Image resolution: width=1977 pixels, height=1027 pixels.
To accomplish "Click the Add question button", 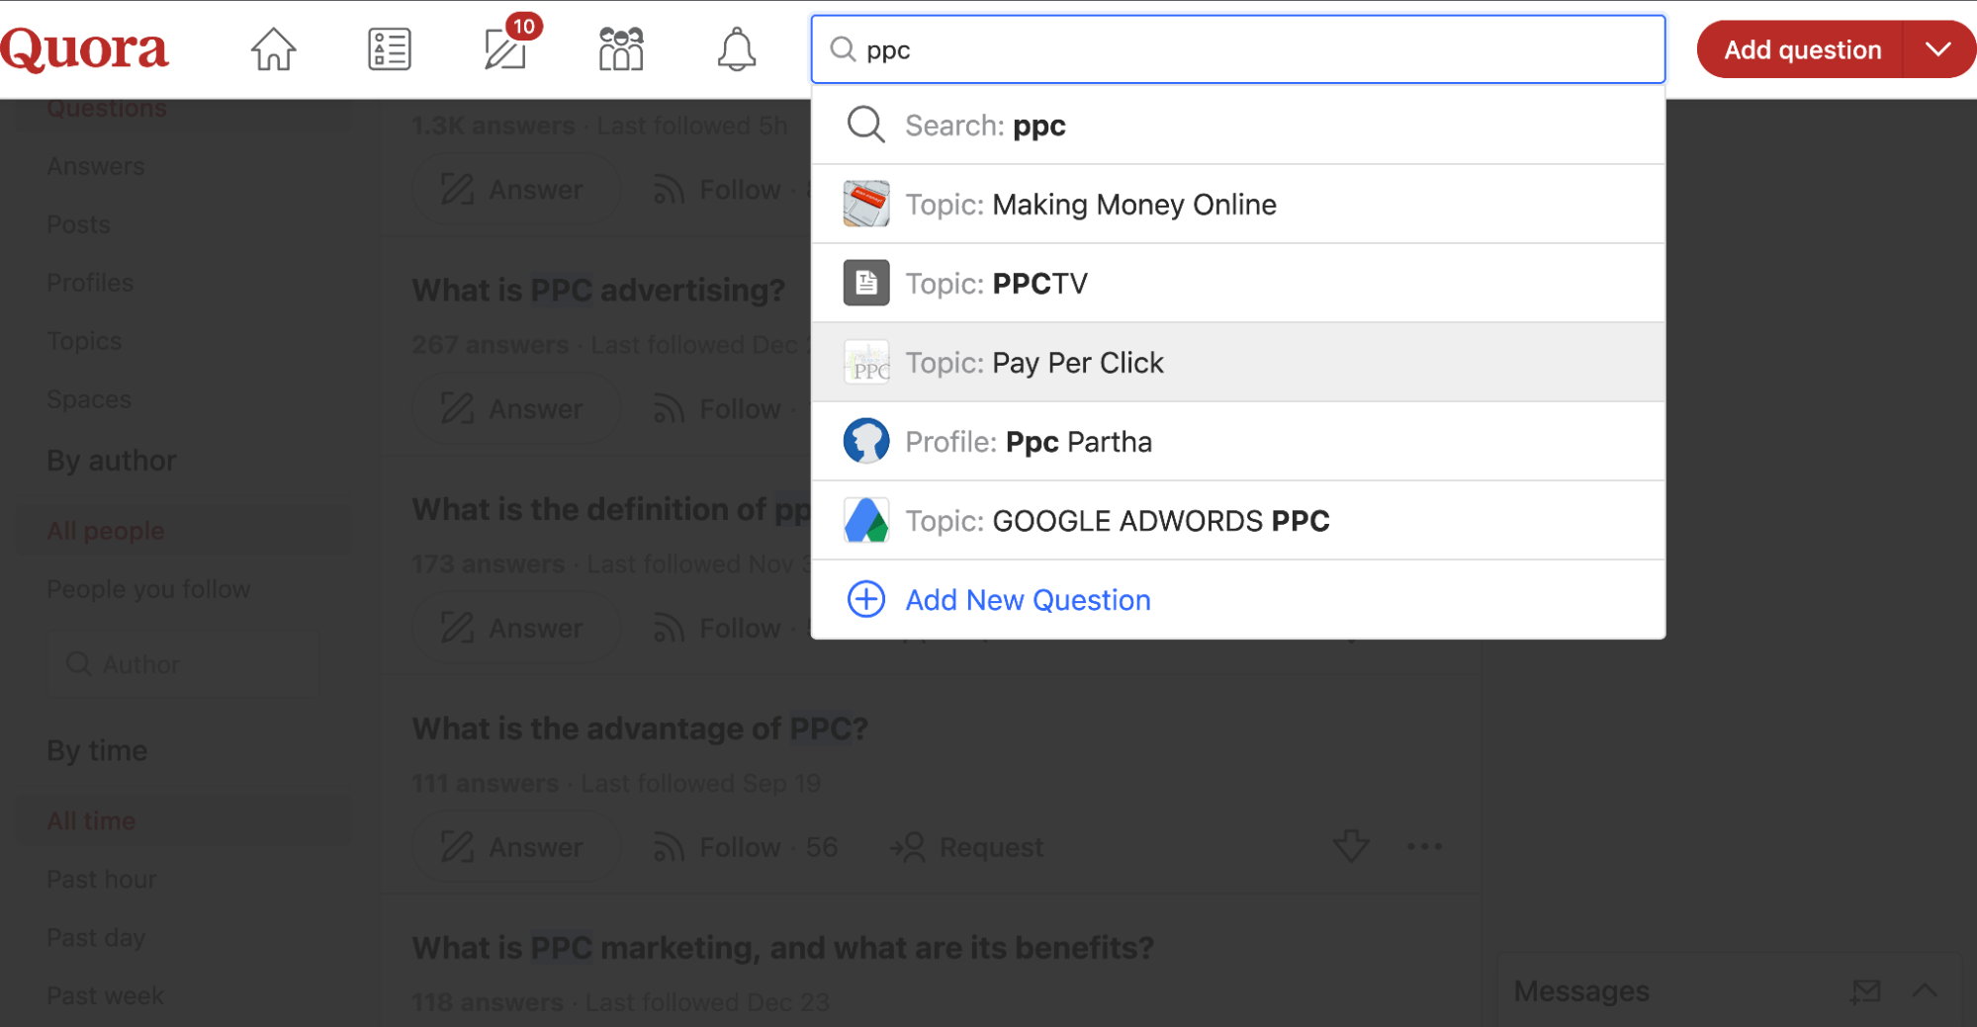I will click(1801, 49).
